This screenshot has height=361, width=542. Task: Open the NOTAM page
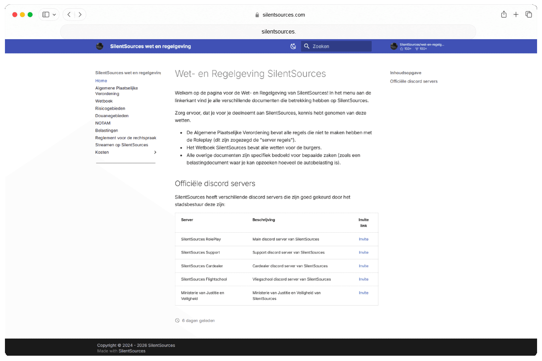(103, 123)
